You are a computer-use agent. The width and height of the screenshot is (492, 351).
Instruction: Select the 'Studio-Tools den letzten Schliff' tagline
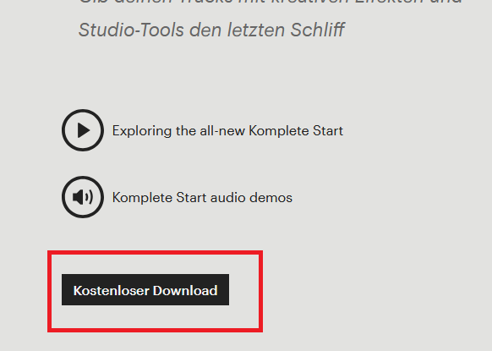point(211,30)
